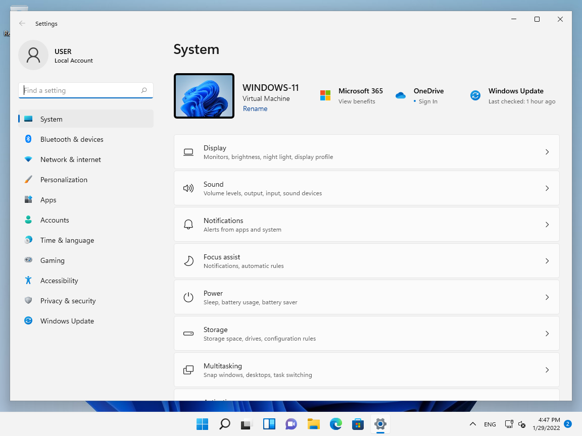This screenshot has width=582, height=436.
Task: Click the network icon in system tray
Action: tap(509, 424)
